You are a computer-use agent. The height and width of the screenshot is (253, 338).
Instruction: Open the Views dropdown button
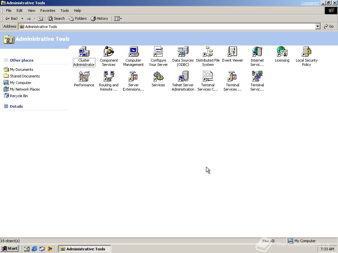click(118, 19)
